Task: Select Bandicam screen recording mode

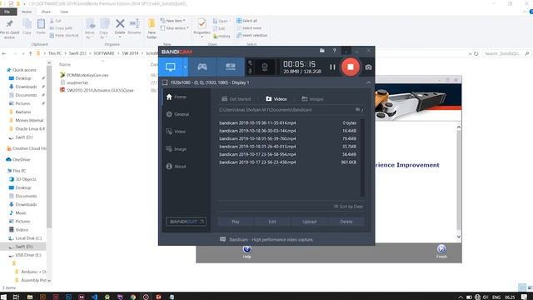Action: (x=171, y=67)
